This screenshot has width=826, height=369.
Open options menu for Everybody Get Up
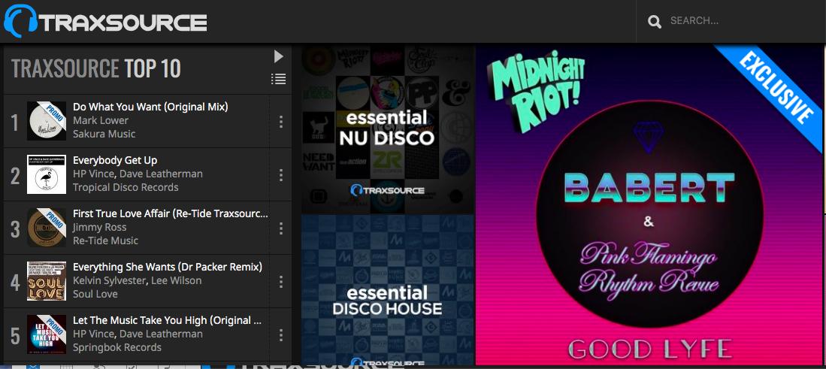[x=281, y=175]
